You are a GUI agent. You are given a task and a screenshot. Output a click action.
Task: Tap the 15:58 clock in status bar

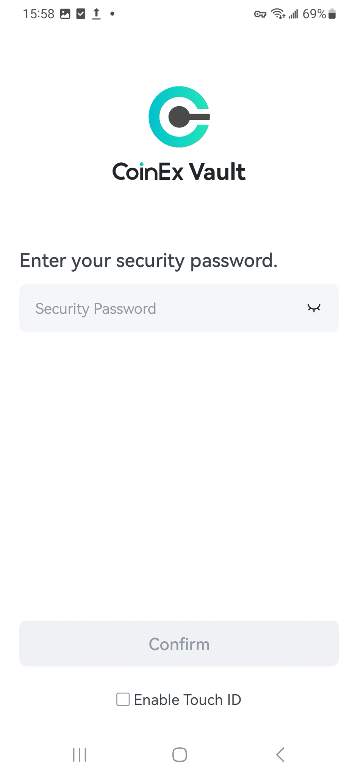[x=39, y=14]
